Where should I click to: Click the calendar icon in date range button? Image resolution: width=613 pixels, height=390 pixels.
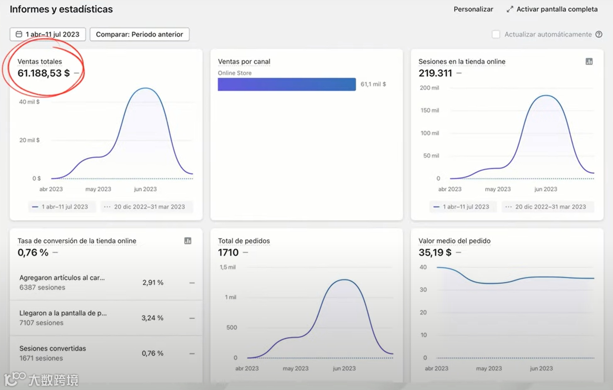pyautogui.click(x=19, y=34)
